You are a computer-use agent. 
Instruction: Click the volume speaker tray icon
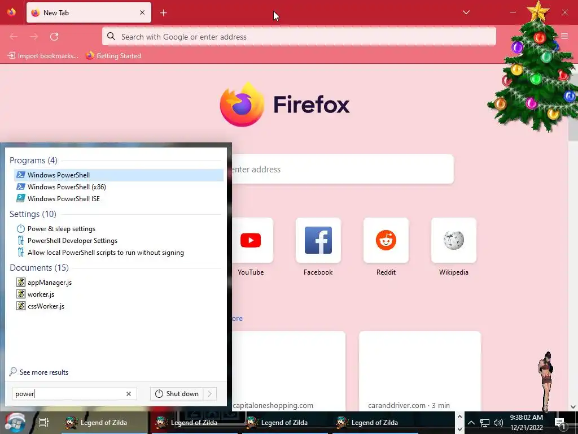(x=498, y=423)
